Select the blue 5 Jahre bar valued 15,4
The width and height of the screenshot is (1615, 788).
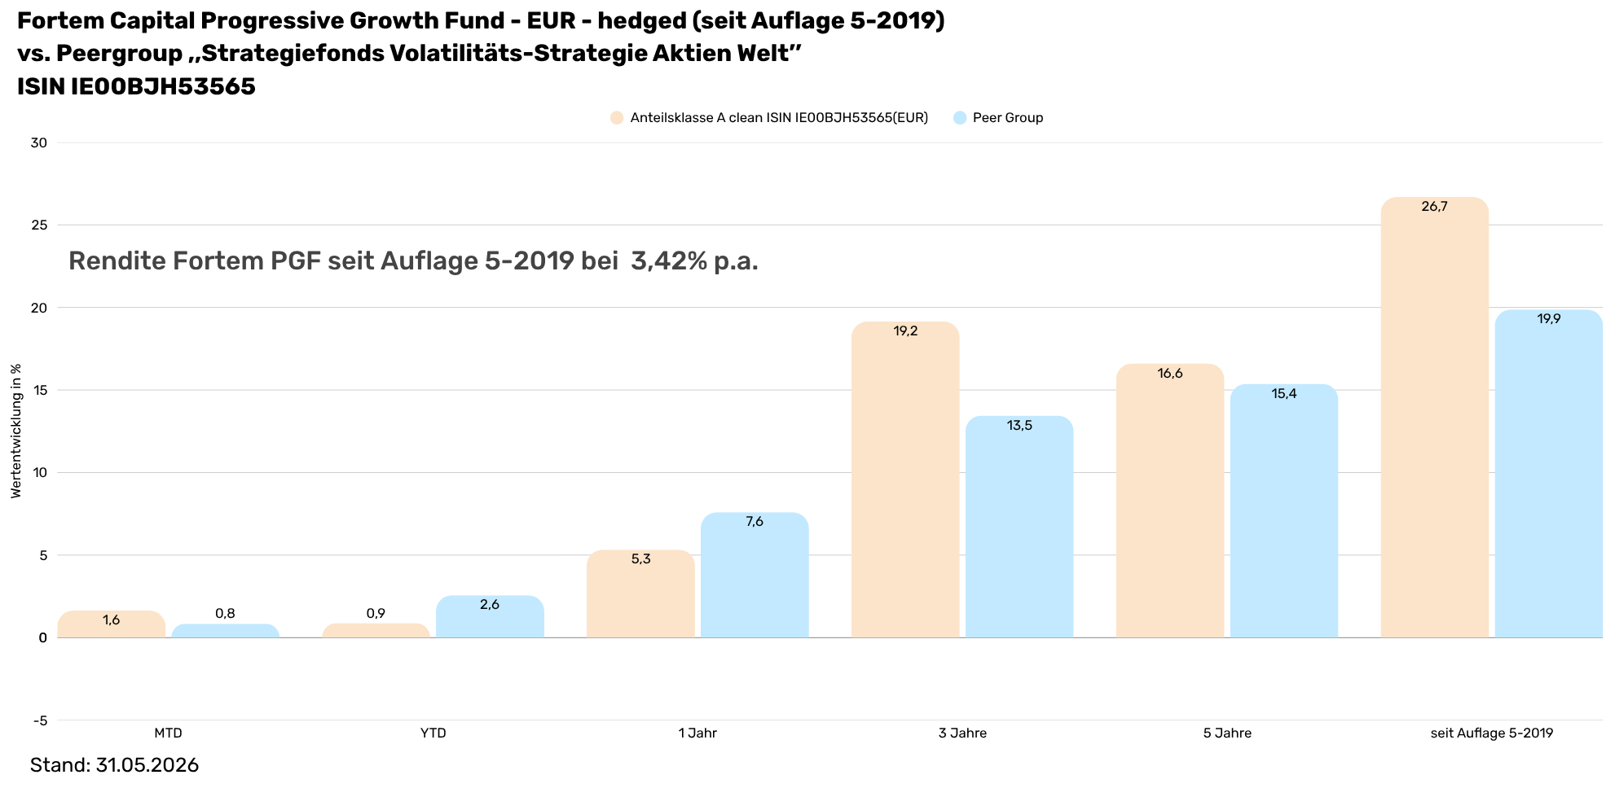[x=1284, y=511]
